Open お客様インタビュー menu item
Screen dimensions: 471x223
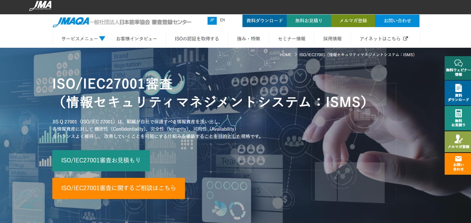click(x=137, y=38)
